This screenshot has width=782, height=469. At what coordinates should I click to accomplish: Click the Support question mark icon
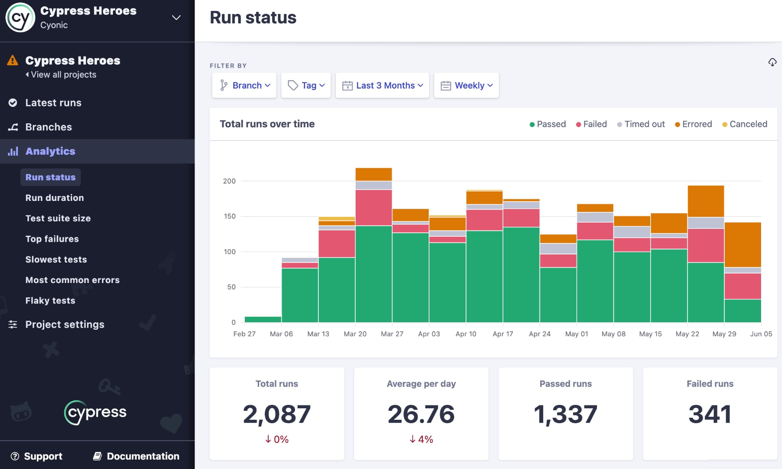pos(15,456)
